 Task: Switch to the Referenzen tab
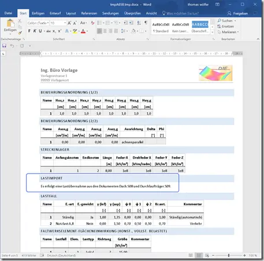[89, 13]
